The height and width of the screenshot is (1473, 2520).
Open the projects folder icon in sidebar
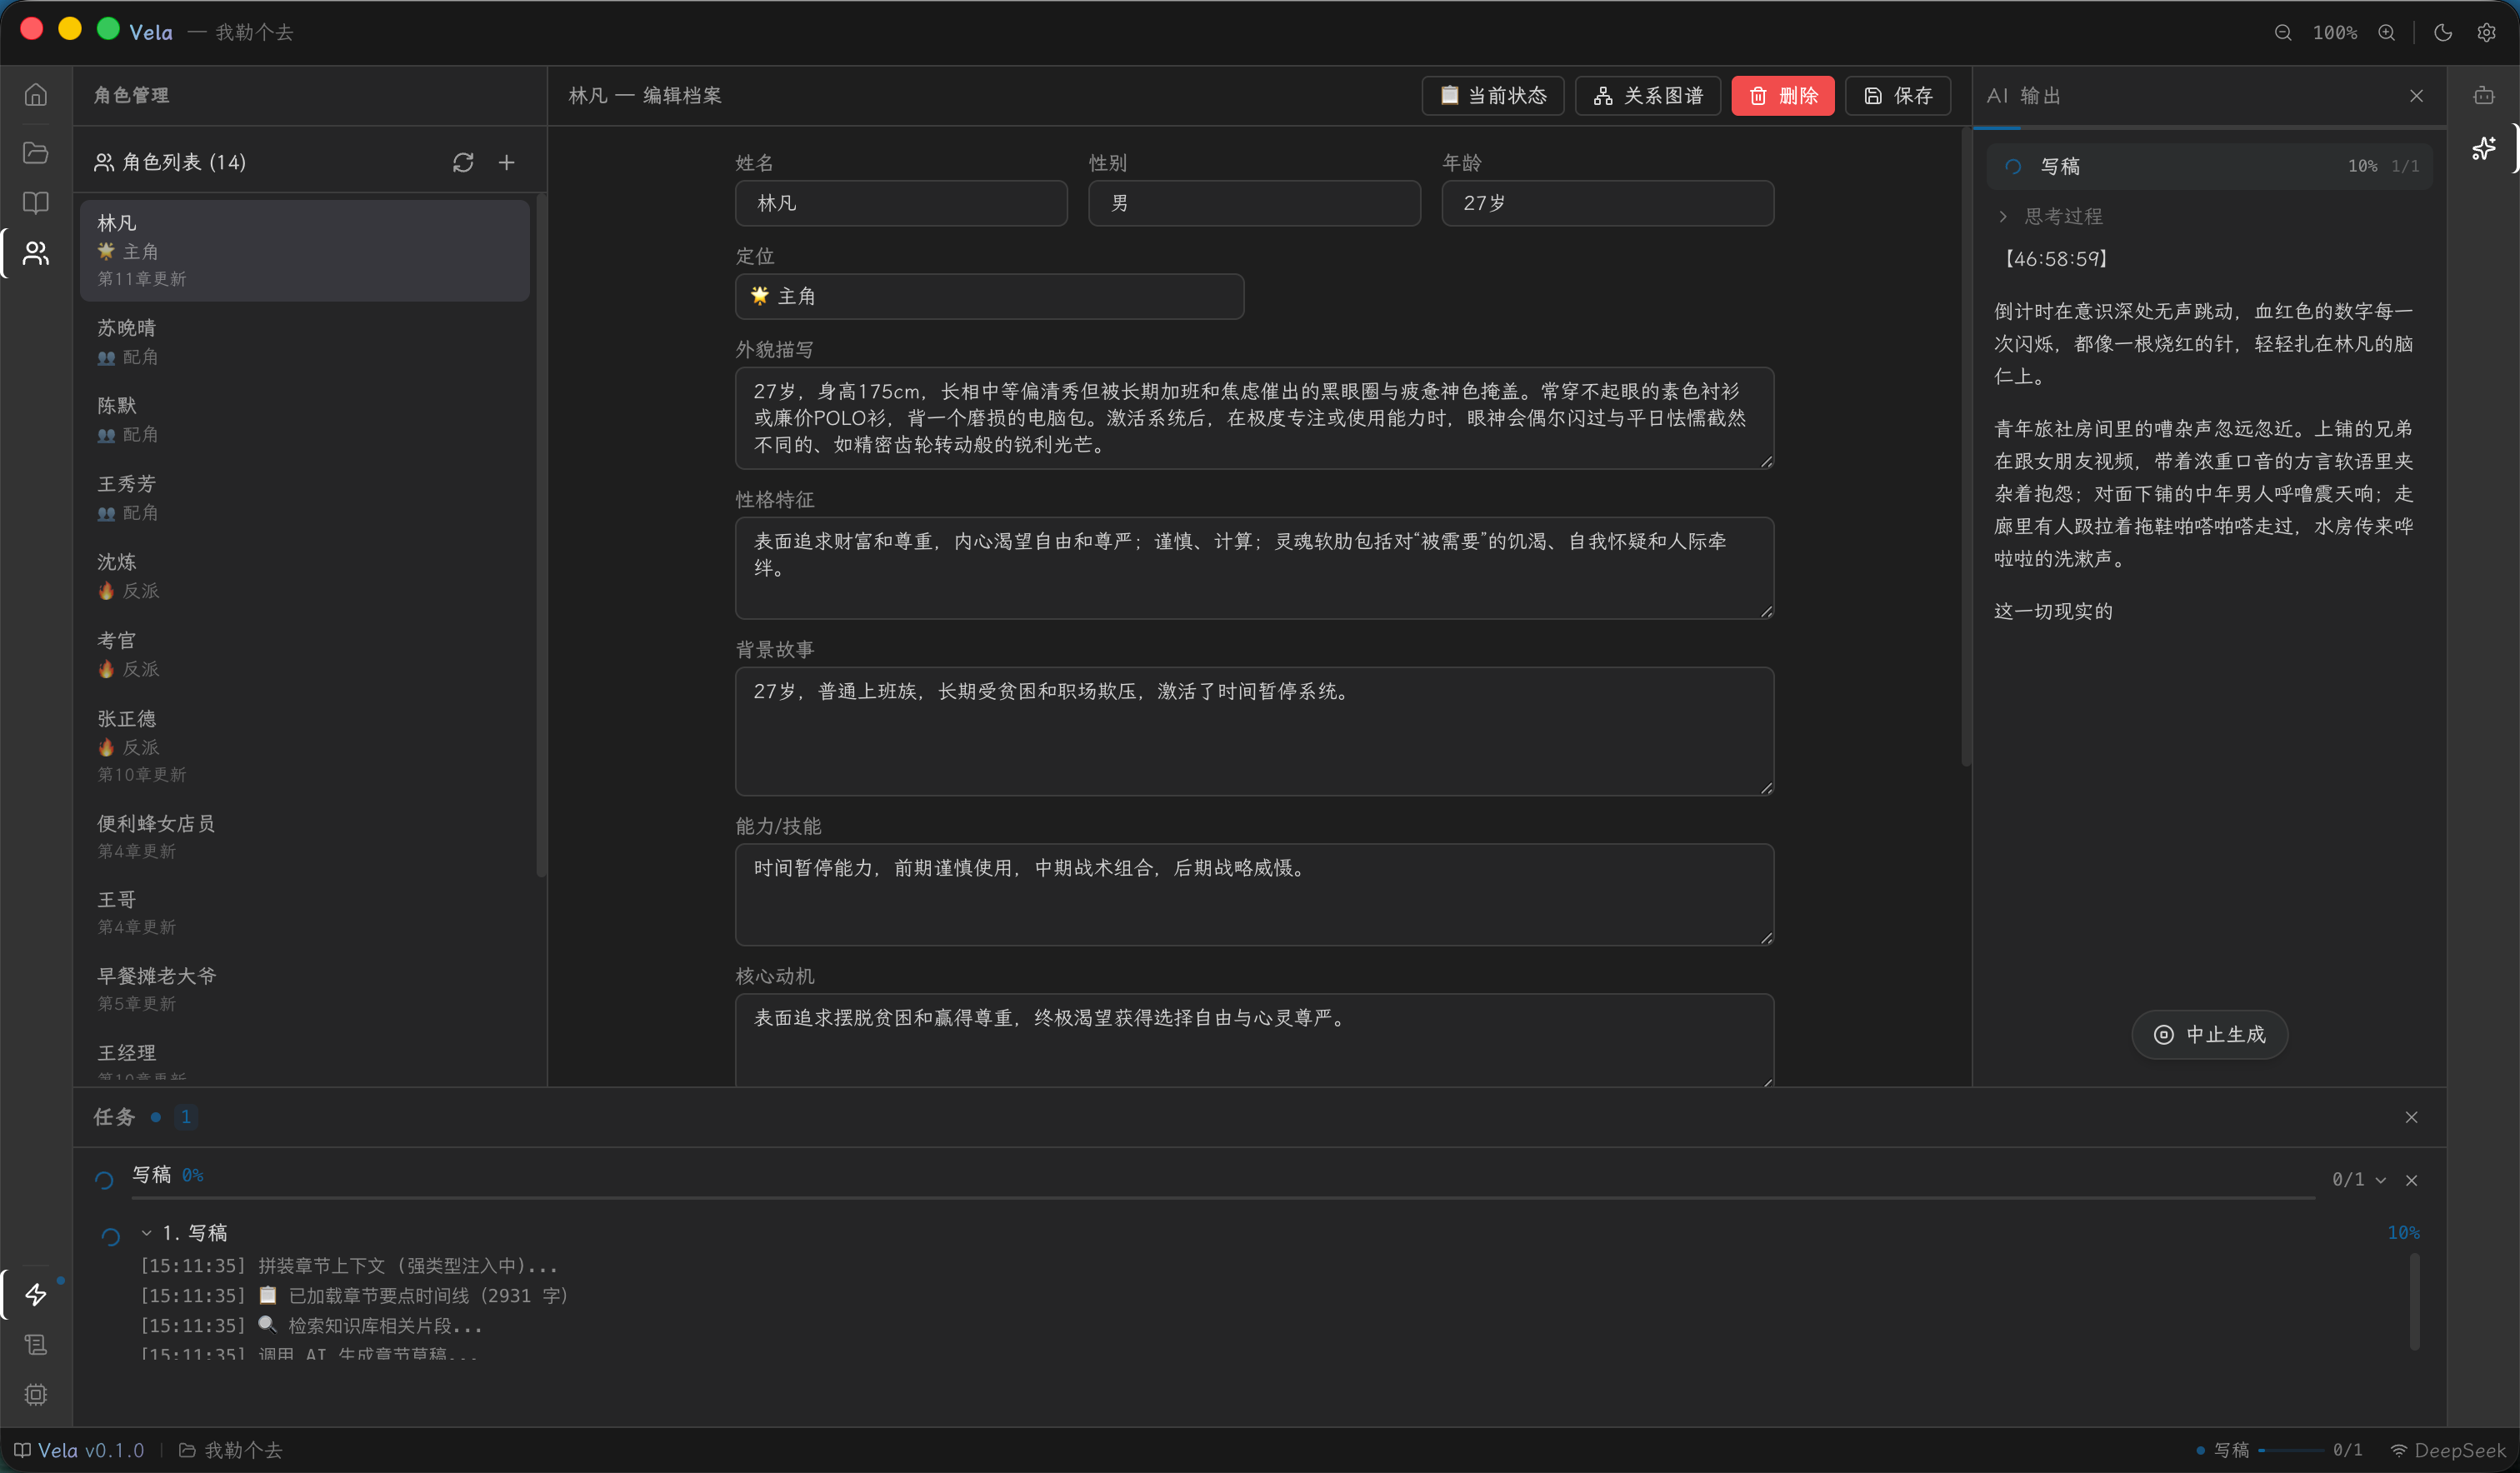tap(35, 152)
